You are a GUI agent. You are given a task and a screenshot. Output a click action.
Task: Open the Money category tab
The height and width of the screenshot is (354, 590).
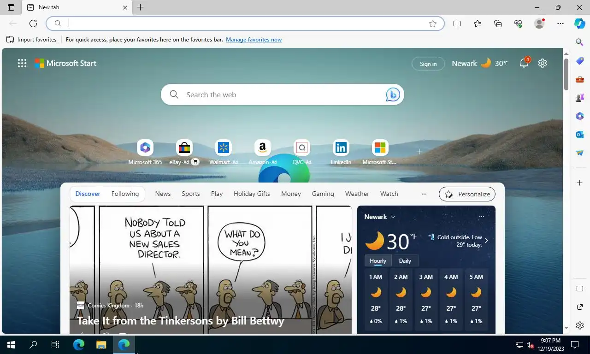(291, 194)
